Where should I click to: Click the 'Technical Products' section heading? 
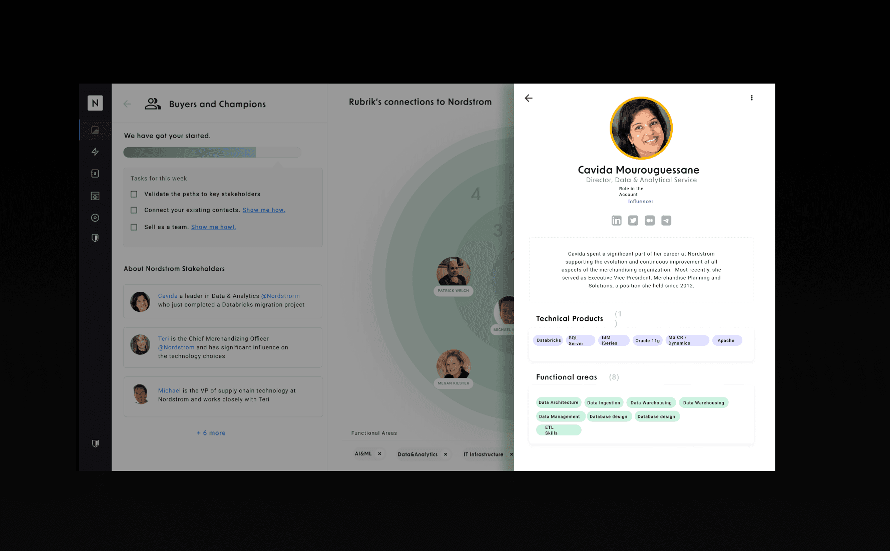[570, 319]
